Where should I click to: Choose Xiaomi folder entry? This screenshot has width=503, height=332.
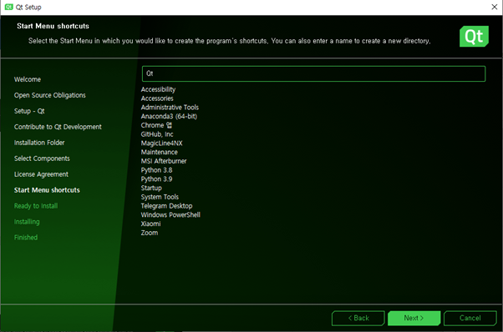[x=150, y=224]
